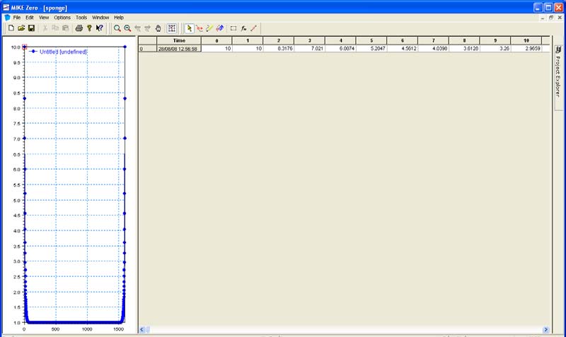Select the red move points tool

pyautogui.click(x=200, y=28)
